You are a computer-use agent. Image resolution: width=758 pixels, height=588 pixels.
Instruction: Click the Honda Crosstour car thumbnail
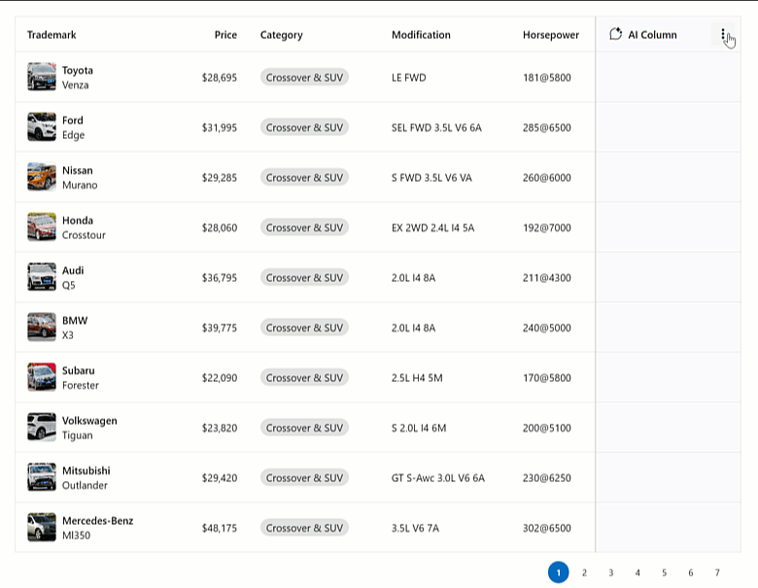[42, 226]
